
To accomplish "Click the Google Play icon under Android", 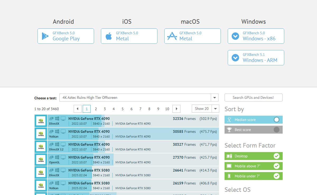I will [x=45, y=36].
